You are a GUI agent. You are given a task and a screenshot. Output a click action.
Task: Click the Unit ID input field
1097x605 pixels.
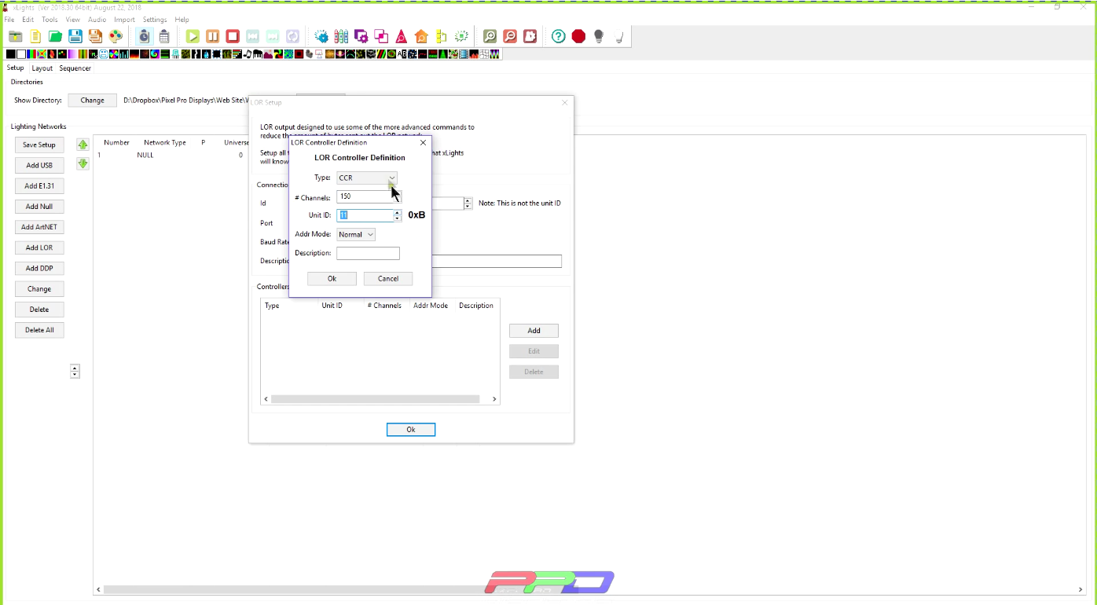coord(365,215)
